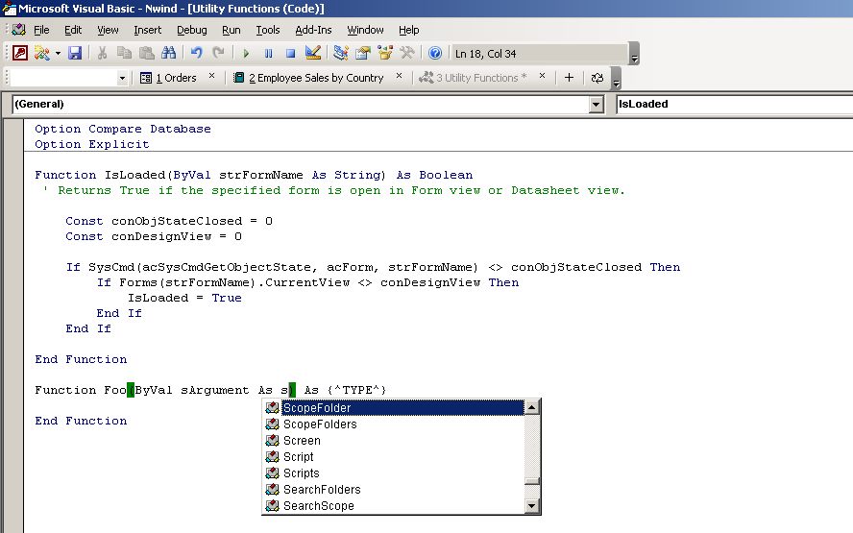The height and width of the screenshot is (533, 853).
Task: Click the 'Option Explicit' code line
Action: pos(92,144)
